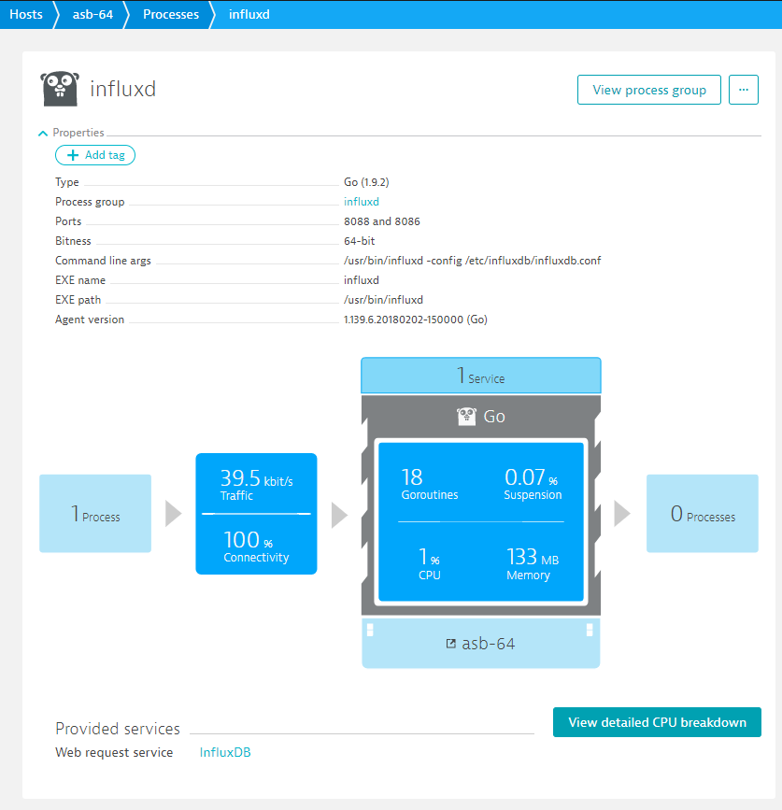Click the Go label in technology header
Image resolution: width=782 pixels, height=810 pixels.
(494, 417)
